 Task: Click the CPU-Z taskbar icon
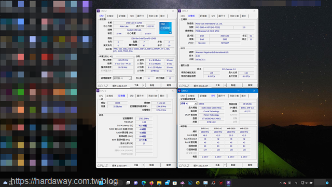[228, 183]
